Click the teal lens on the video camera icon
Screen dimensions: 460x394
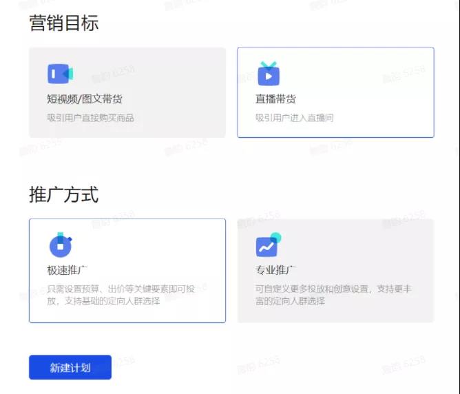pos(69,74)
